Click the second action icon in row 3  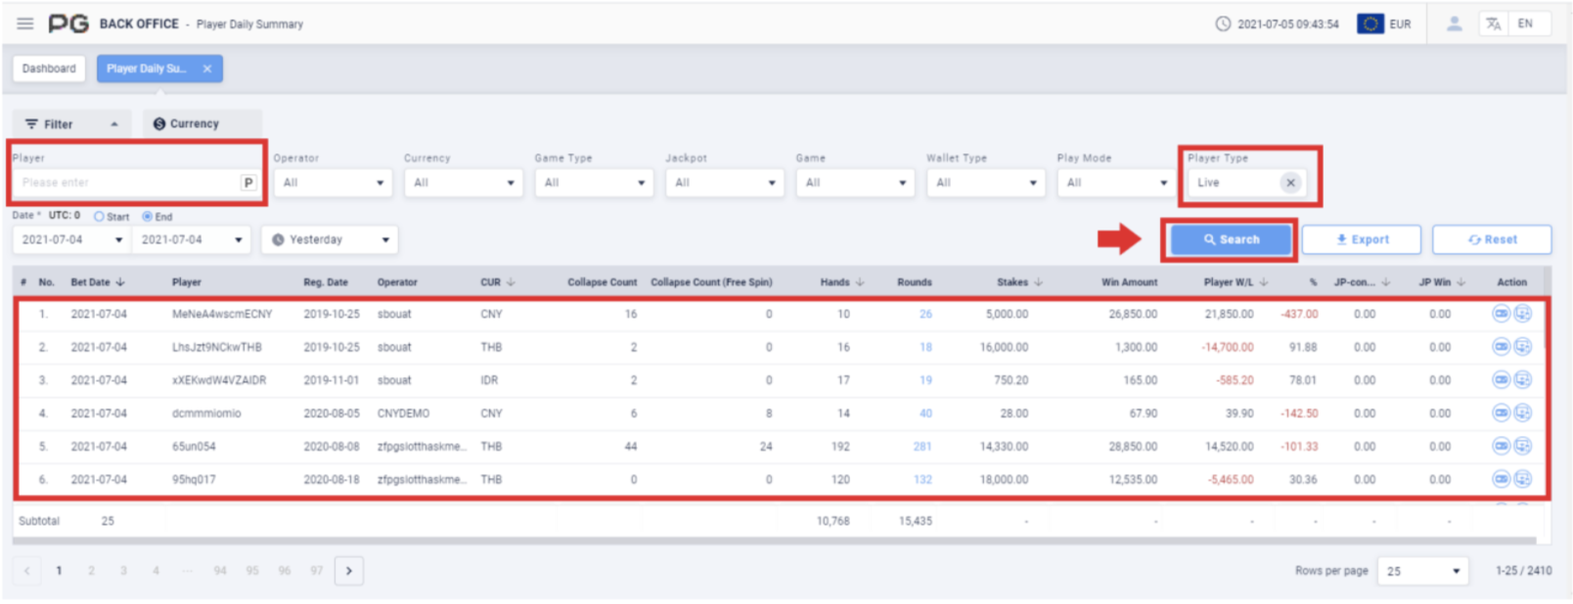(1523, 380)
